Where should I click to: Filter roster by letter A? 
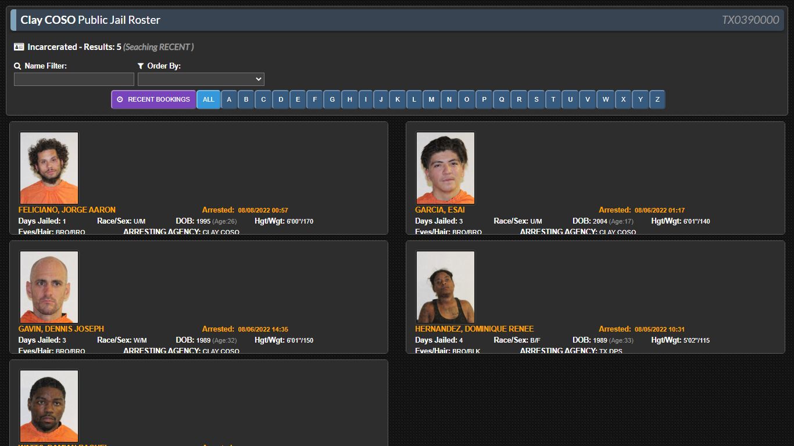tap(229, 99)
